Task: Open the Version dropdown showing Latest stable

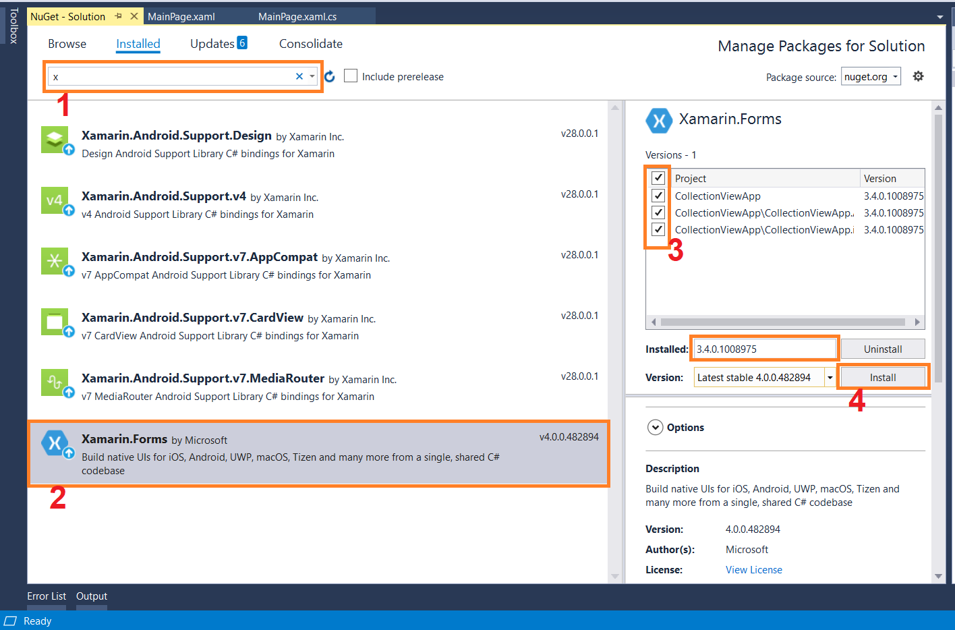Action: (x=830, y=376)
